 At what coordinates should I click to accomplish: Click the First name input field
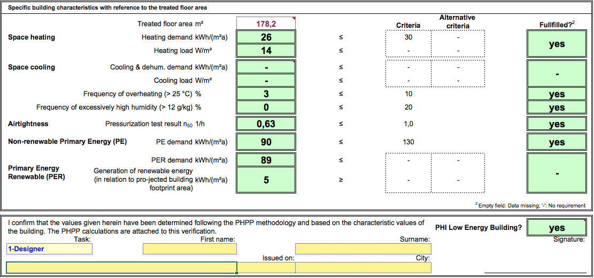pos(189,249)
